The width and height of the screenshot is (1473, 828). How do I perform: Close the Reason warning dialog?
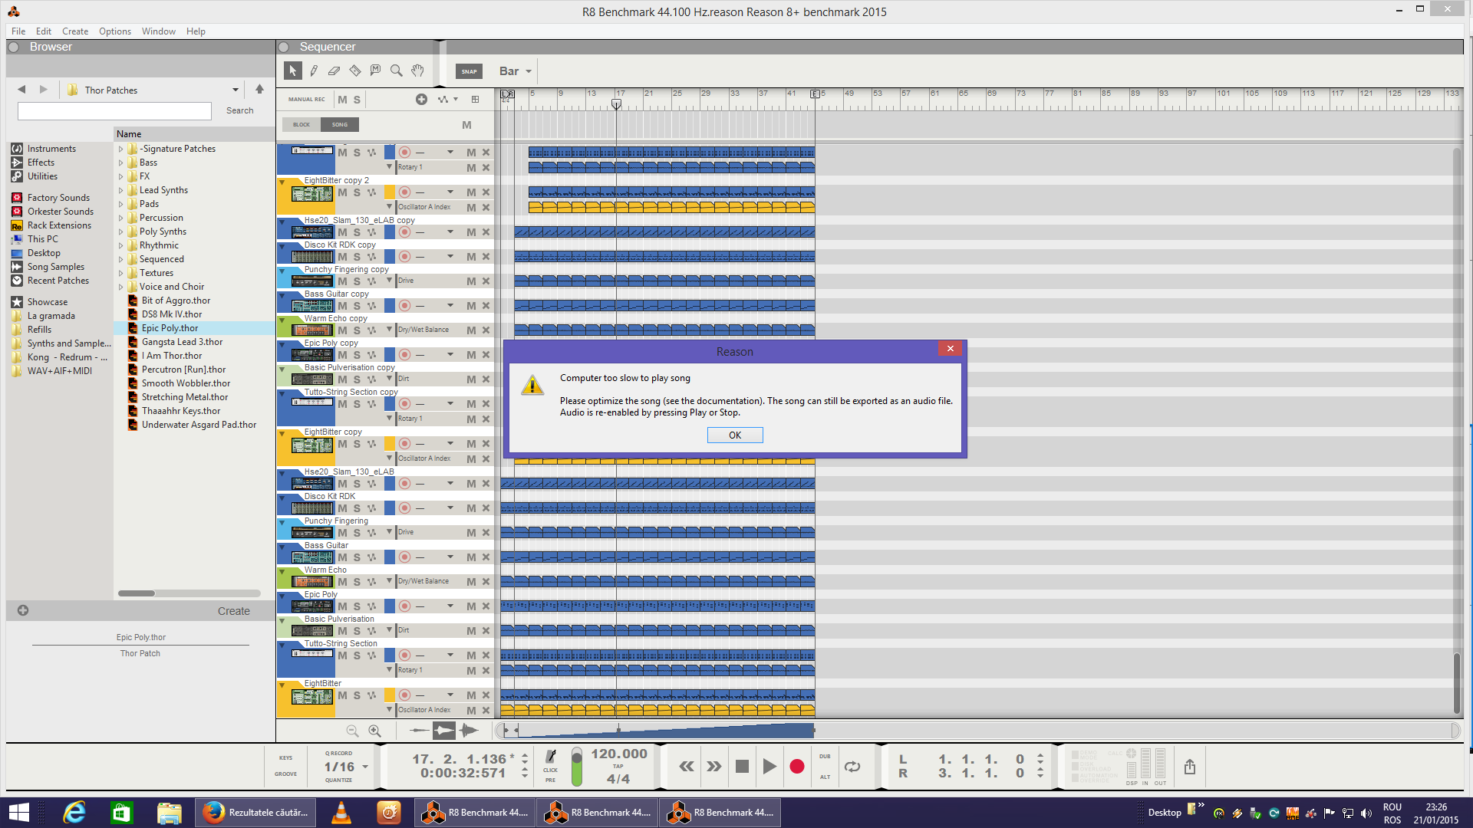coord(950,348)
